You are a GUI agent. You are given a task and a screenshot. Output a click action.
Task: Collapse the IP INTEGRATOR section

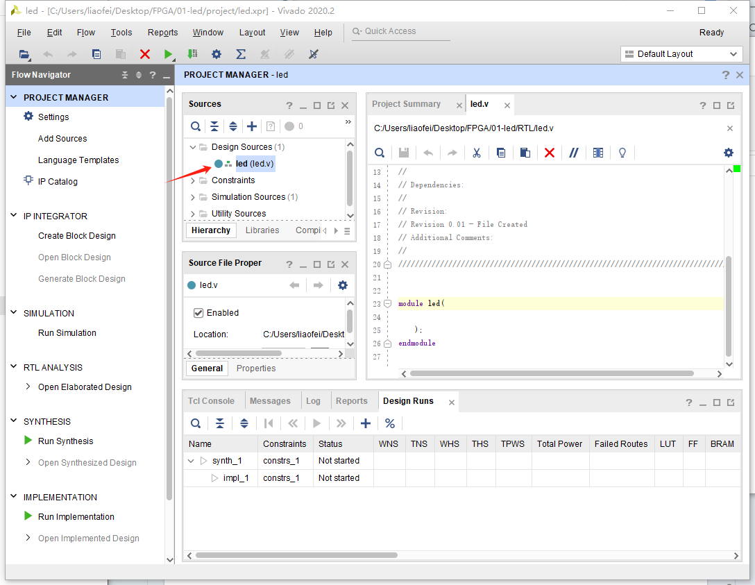coord(13,216)
